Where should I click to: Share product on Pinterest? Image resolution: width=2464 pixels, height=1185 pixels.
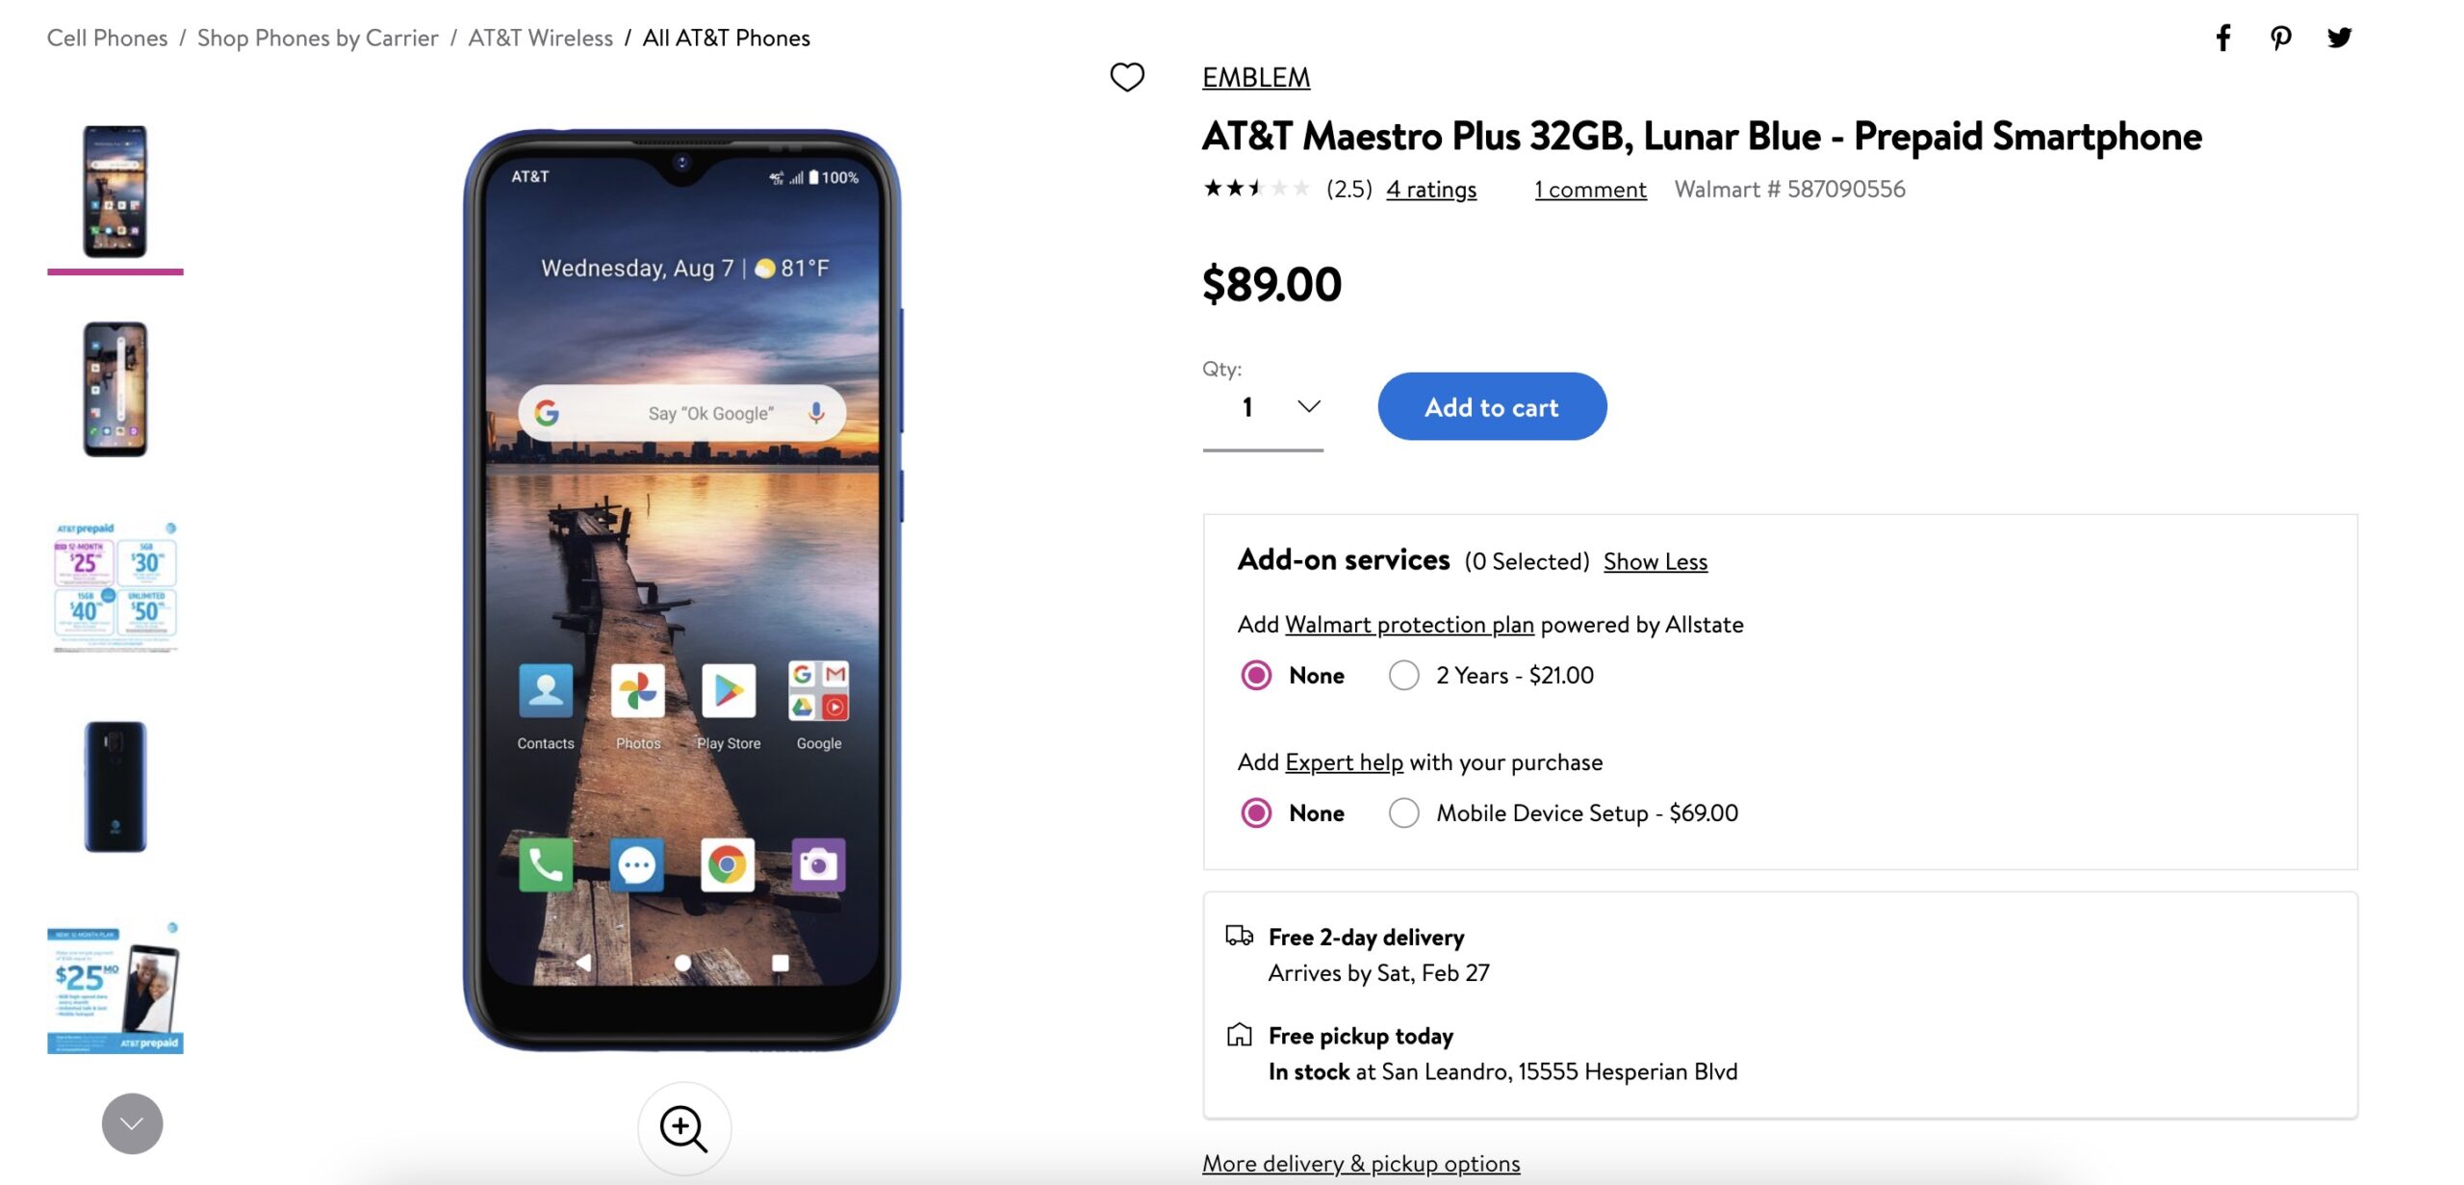(2281, 39)
